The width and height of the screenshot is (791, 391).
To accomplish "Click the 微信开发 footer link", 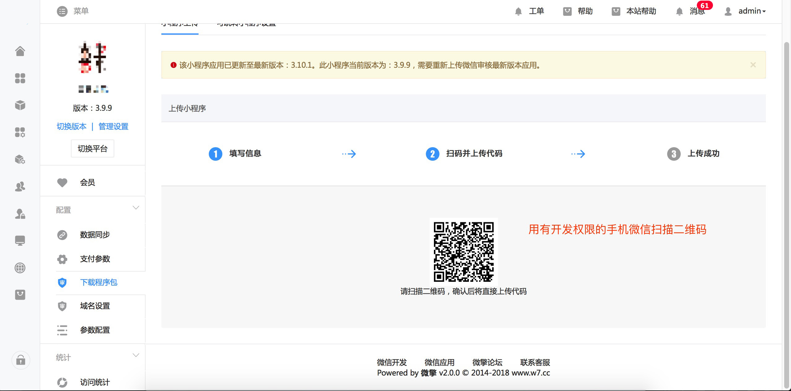I will 392,362.
